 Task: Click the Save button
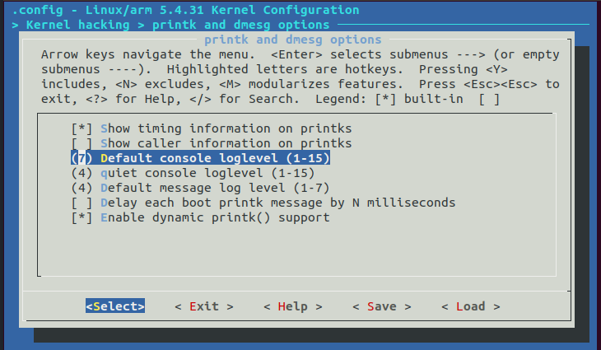[381, 306]
